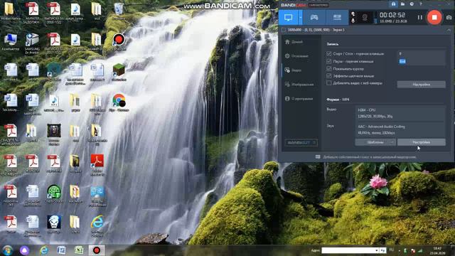Click the AAC - Advanced Audio Coding text
The height and width of the screenshot is (256, 455).
coord(381,127)
